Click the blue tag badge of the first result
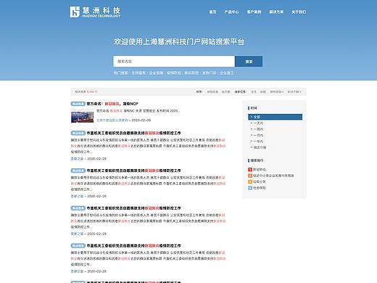Viewport: 377px width, 283px height. 78,104
